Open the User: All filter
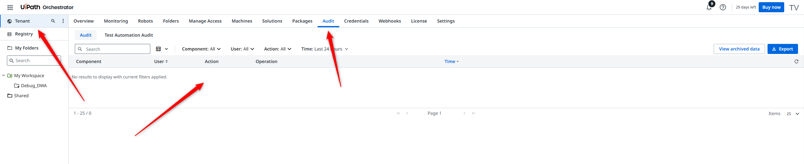This screenshot has width=804, height=164. 242,49
